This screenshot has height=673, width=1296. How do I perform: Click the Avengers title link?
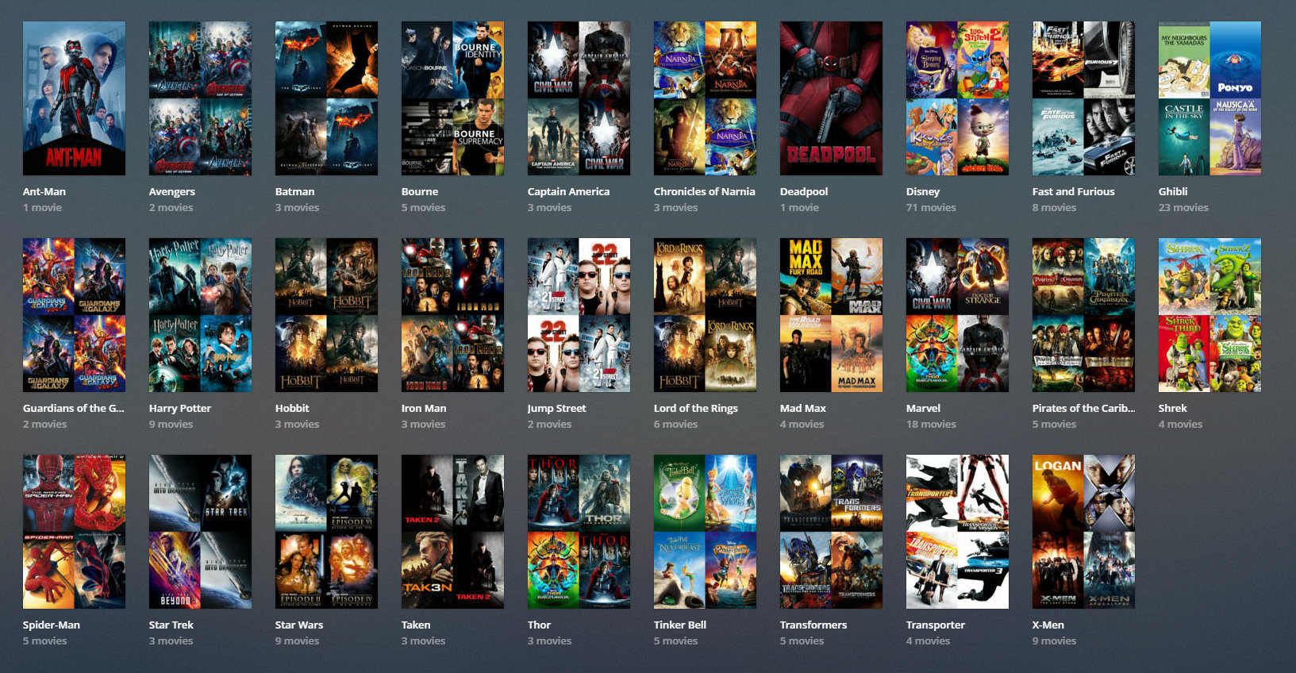coord(171,191)
